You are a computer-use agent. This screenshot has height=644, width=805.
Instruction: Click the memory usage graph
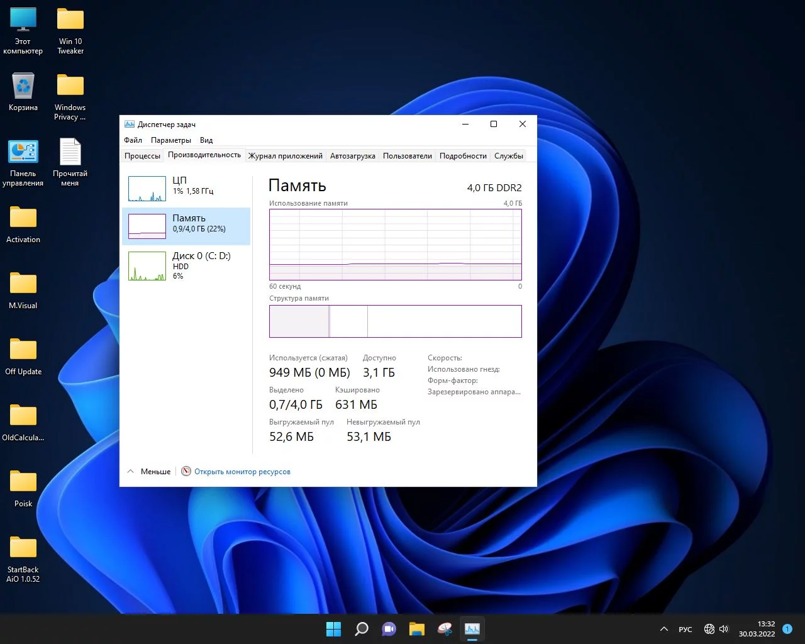click(x=395, y=245)
